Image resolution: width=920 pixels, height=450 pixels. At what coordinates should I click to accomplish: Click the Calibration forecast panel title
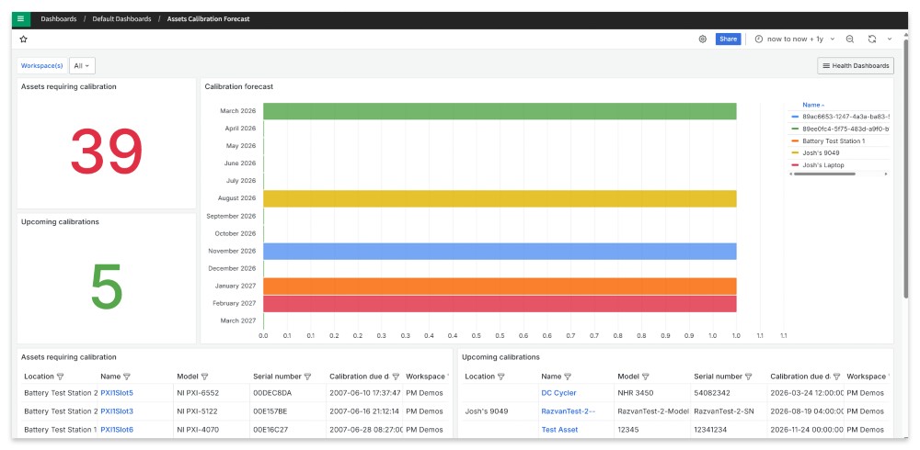[x=239, y=86]
